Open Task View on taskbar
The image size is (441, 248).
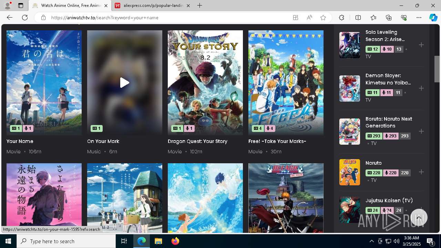coord(124,241)
